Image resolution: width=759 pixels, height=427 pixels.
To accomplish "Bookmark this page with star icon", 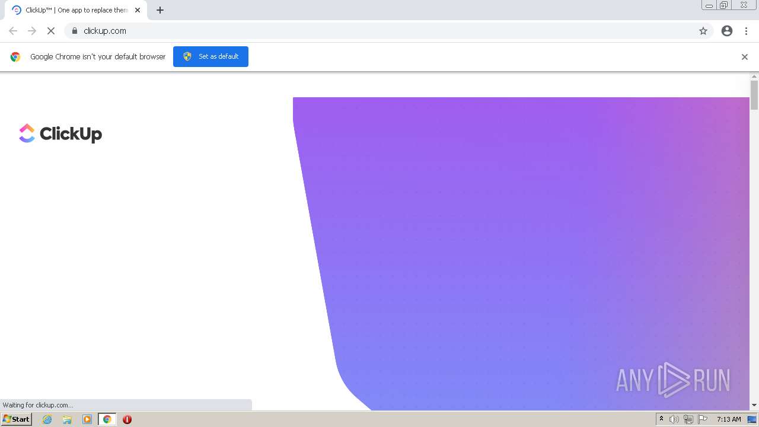I will point(703,31).
